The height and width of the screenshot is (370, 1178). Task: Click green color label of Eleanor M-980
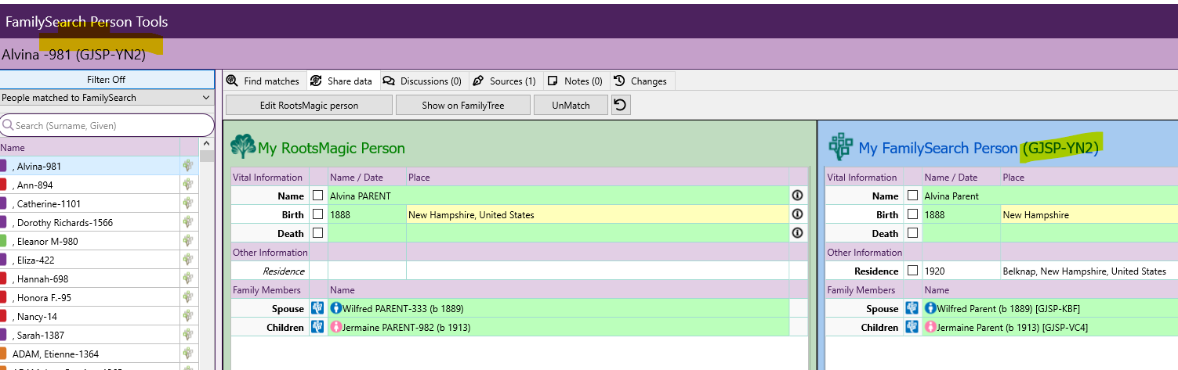coord(3,241)
